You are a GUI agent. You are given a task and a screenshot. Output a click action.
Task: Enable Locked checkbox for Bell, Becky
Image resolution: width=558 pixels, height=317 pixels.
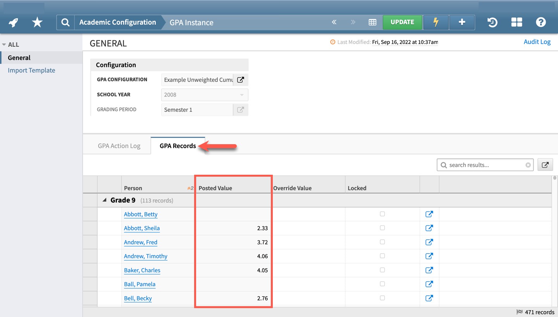382,298
